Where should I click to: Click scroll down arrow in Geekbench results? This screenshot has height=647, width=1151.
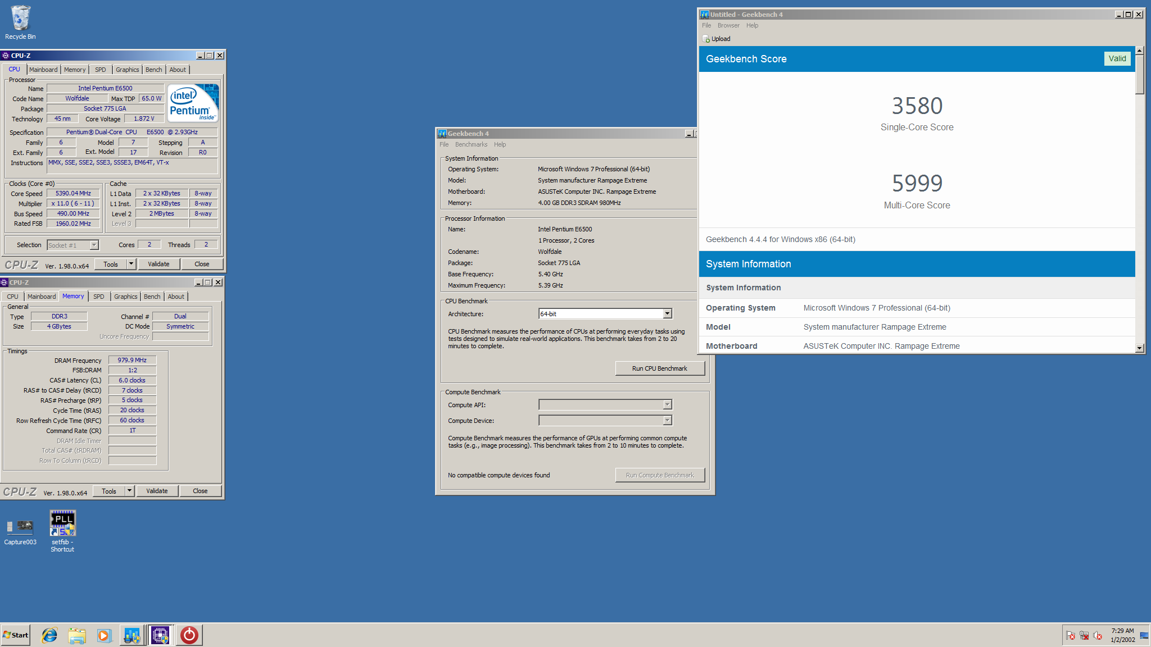tap(1139, 348)
